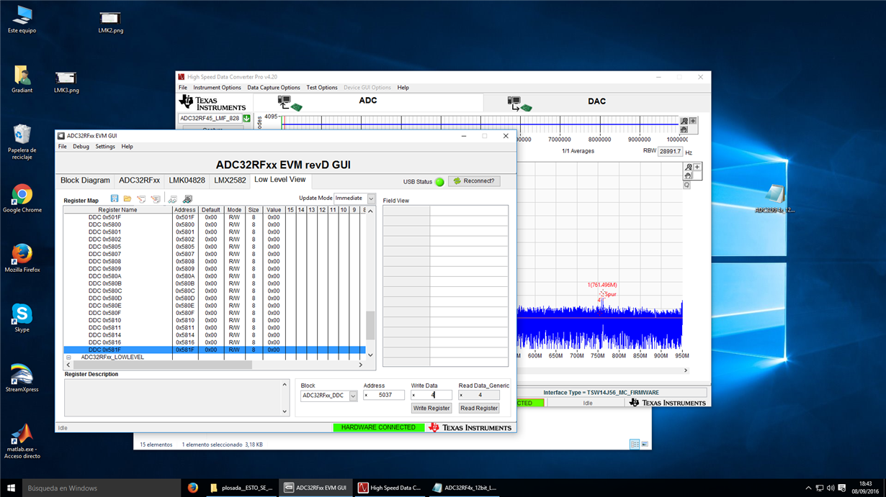Select the Papelera de reciclaje icon

(22, 142)
